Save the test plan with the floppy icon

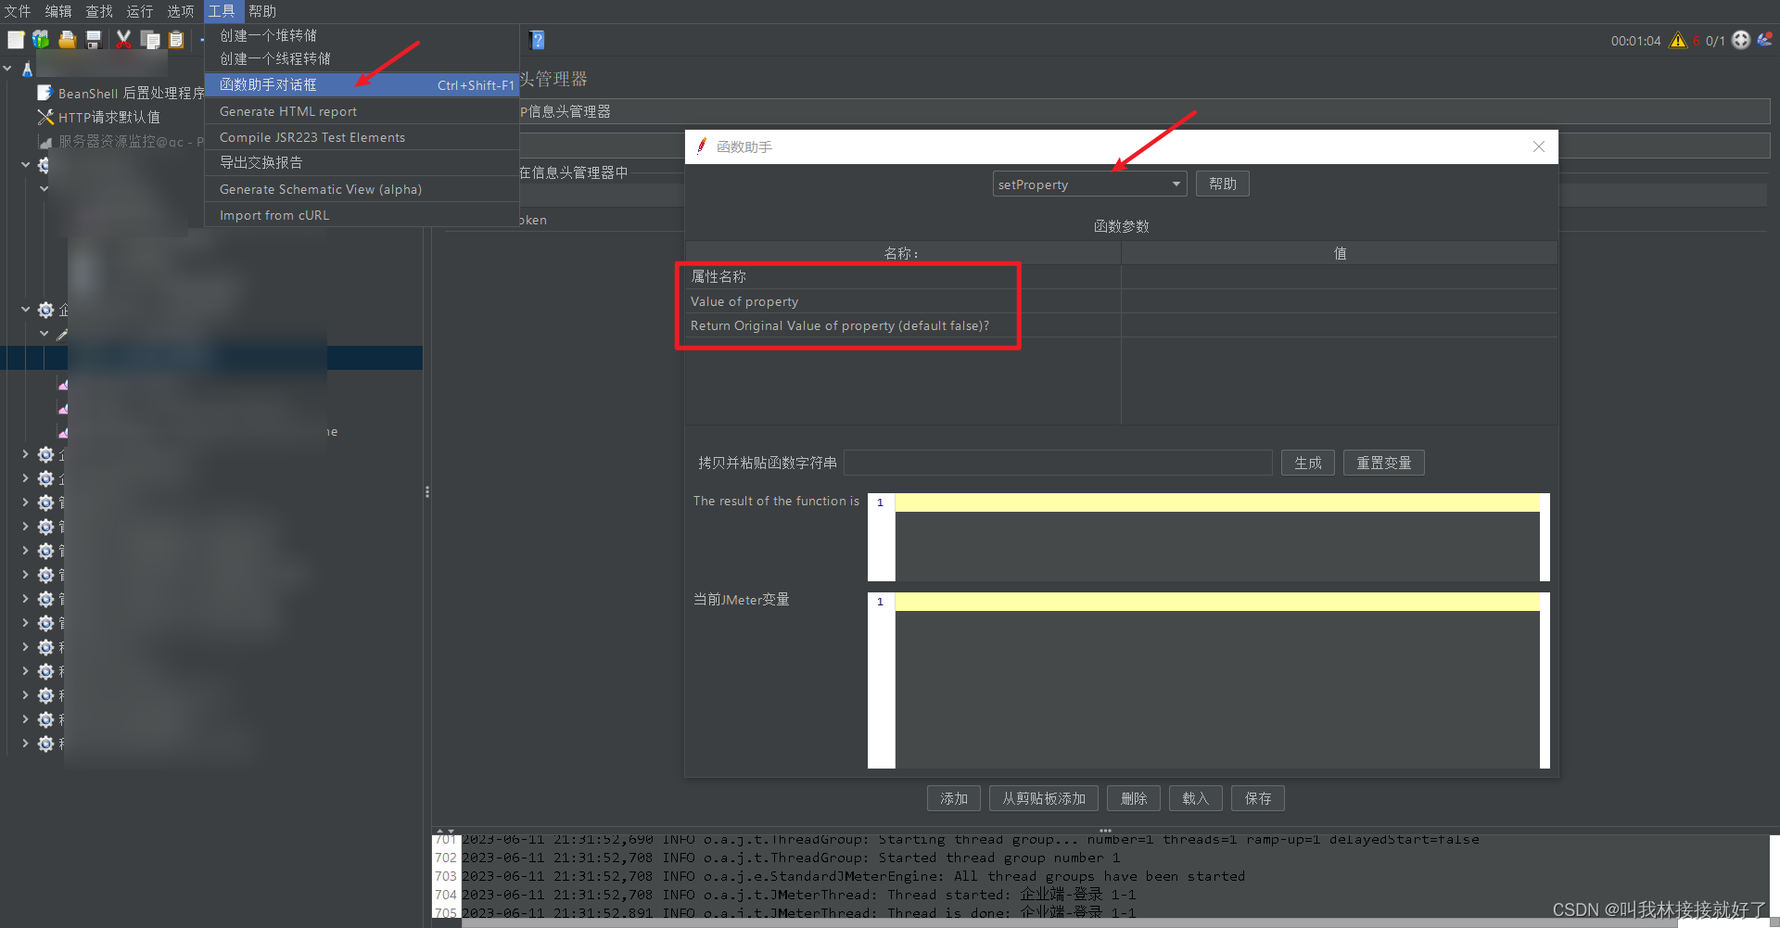93,40
